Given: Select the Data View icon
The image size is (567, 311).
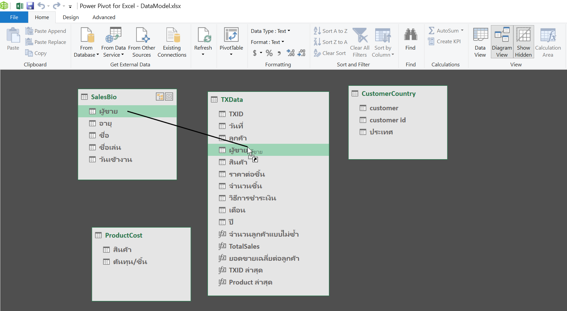Looking at the screenshot, I should coord(480,42).
